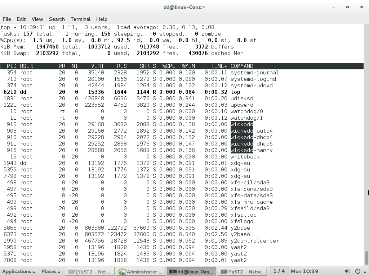Click the volume speaker icon
Image resolution: width=369 pixels, height=276 pixels.
347,271
